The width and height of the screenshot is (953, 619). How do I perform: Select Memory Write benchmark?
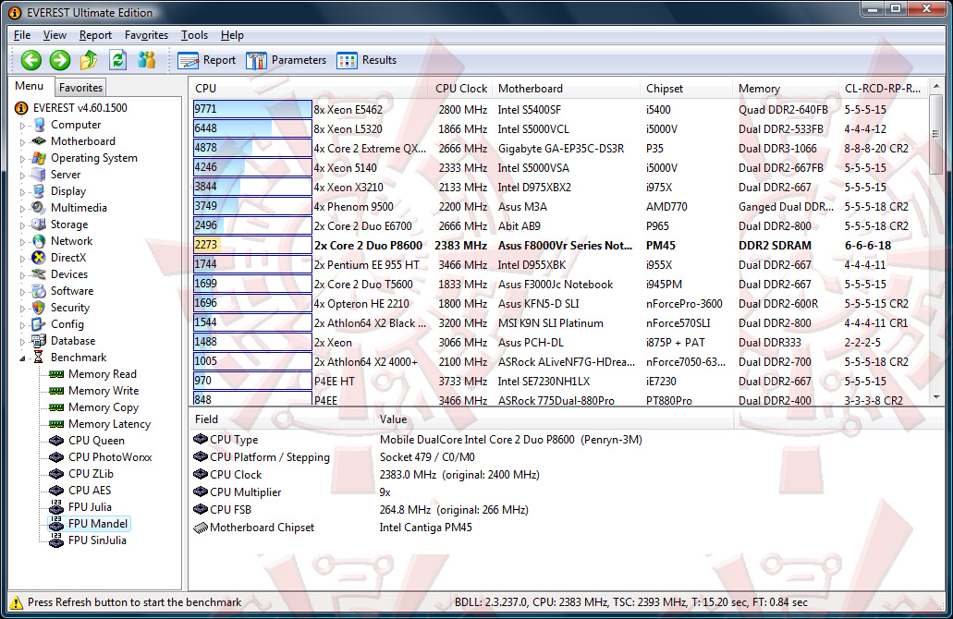coord(104,391)
